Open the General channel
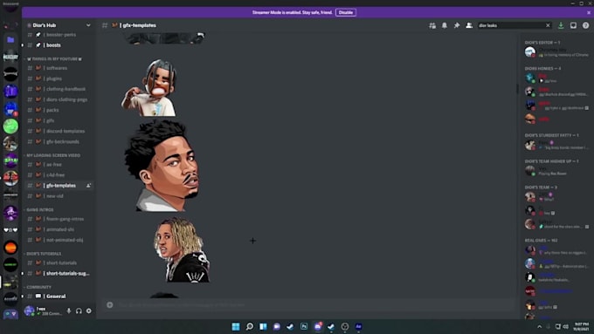 click(59, 297)
